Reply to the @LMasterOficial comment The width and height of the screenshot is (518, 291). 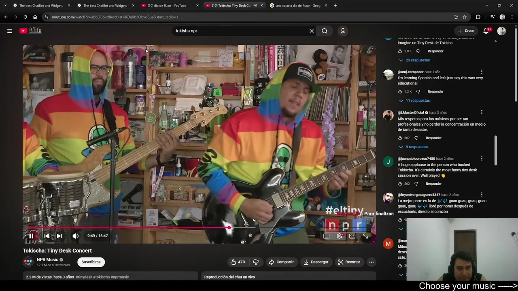[x=433, y=138]
